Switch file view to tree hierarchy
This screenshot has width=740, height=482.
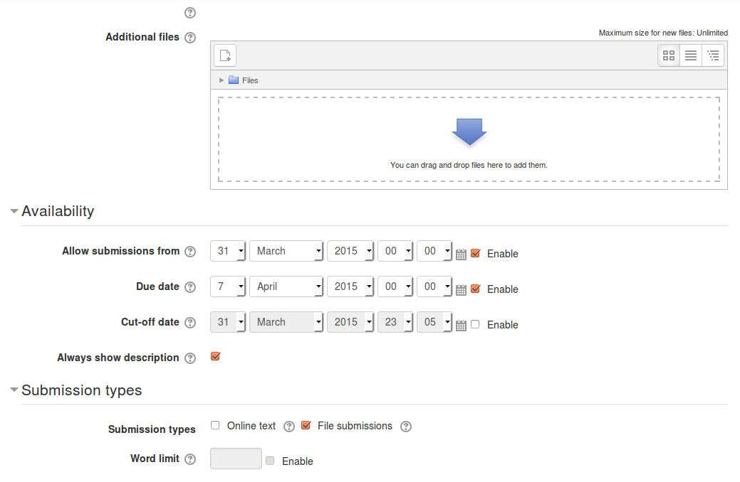713,55
